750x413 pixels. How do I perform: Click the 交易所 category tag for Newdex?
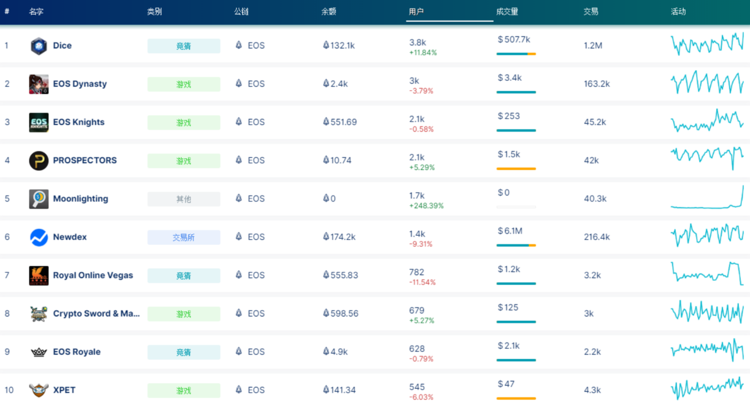click(184, 237)
